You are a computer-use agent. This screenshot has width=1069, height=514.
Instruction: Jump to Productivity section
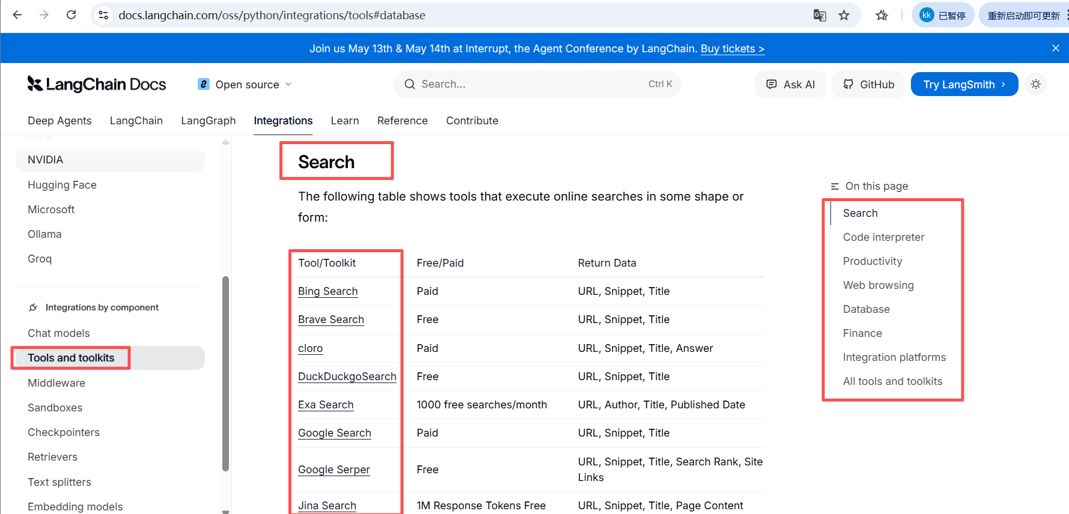click(873, 261)
